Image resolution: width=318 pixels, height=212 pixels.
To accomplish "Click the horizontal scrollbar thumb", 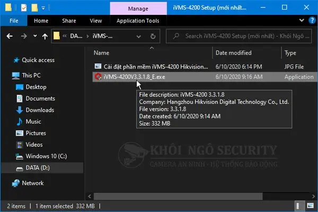I will [178, 196].
